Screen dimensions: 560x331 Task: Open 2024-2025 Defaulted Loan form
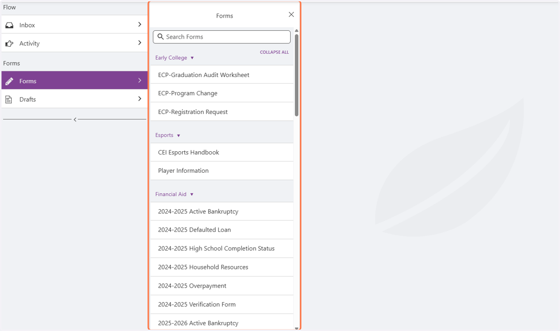[222, 230]
